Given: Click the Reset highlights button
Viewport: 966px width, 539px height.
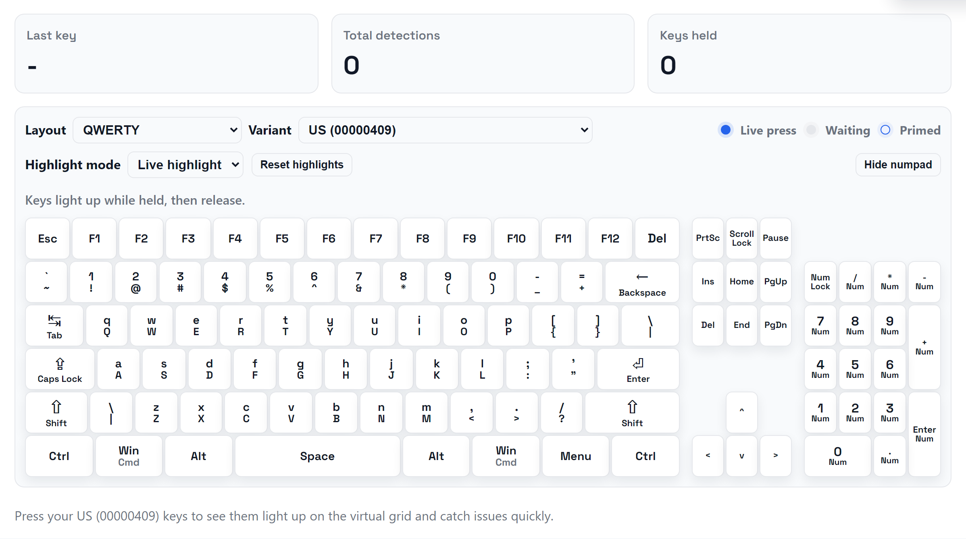Looking at the screenshot, I should coord(302,164).
